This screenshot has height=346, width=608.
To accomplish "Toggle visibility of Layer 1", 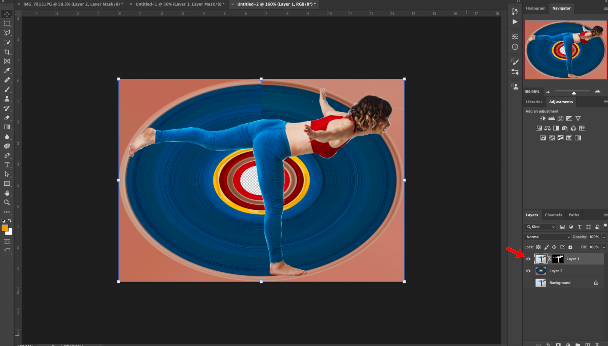I will point(528,259).
